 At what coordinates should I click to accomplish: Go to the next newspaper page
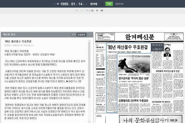pyautogui.click(x=97, y=10)
